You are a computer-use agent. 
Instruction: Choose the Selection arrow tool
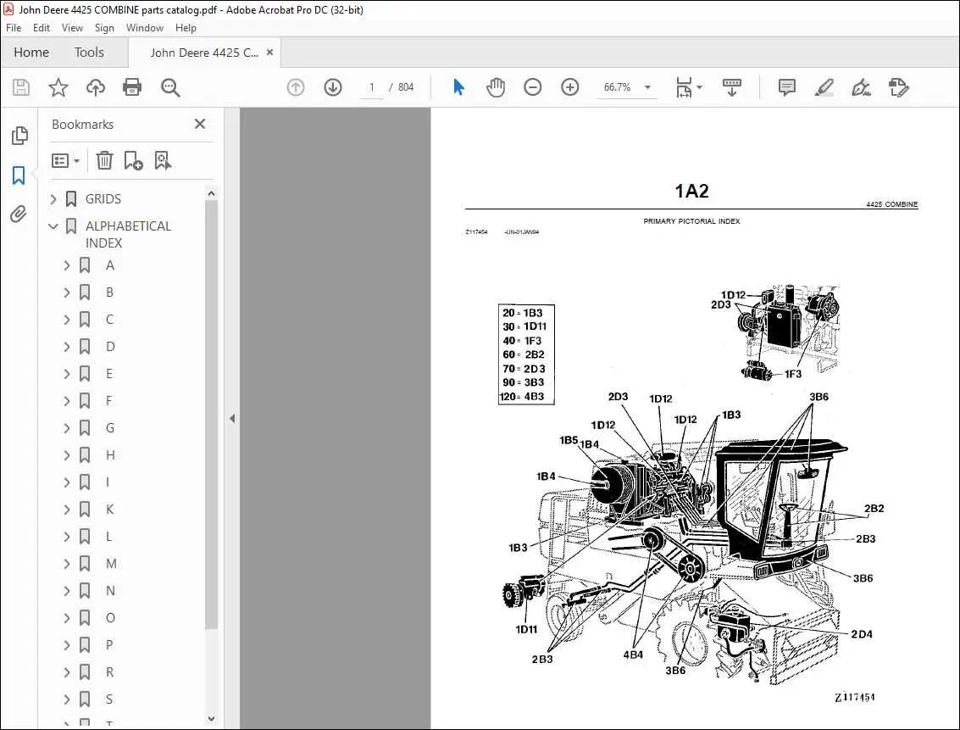pyautogui.click(x=458, y=87)
